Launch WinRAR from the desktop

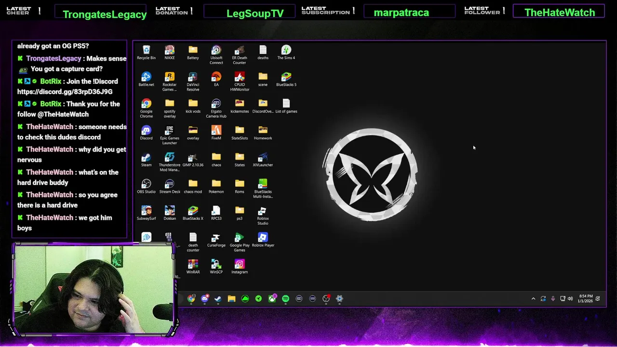(193, 267)
